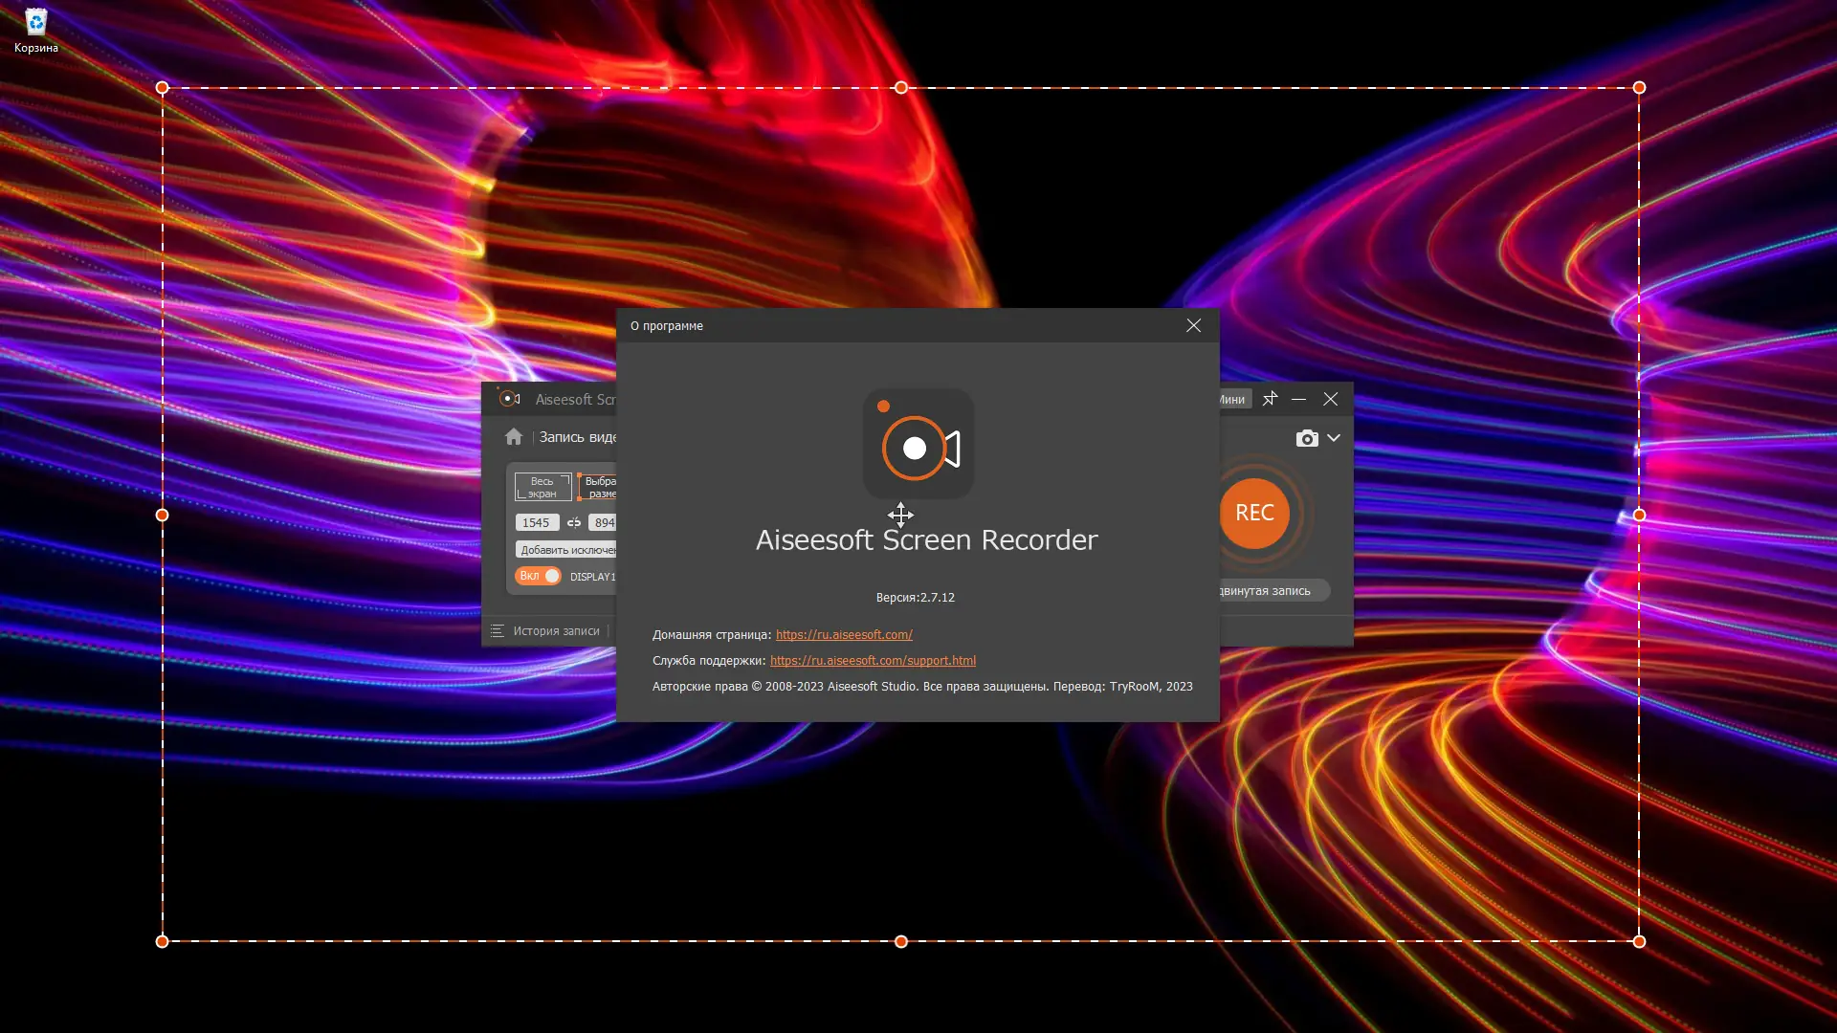Open the Корзина recycle bin on the desktop

(x=35, y=21)
